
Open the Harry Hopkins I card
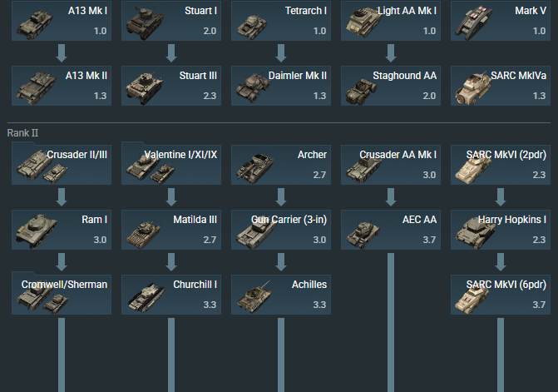pyautogui.click(x=501, y=230)
